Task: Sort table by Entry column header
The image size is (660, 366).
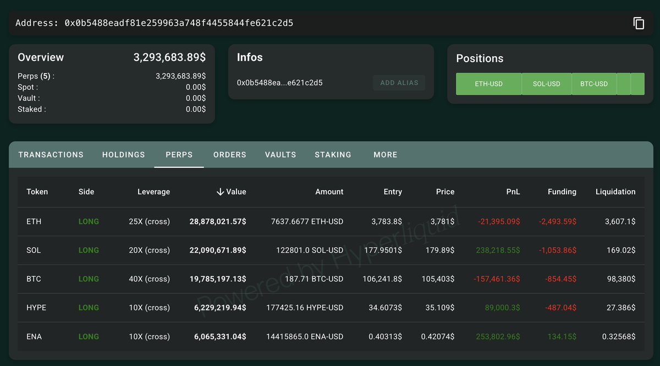Action: click(393, 192)
